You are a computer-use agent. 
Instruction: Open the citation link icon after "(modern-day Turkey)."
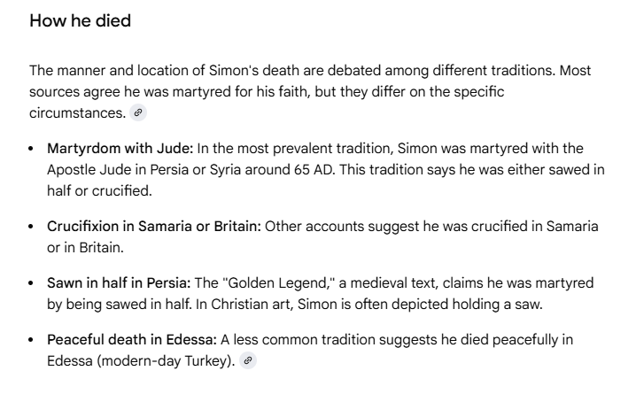coord(248,360)
